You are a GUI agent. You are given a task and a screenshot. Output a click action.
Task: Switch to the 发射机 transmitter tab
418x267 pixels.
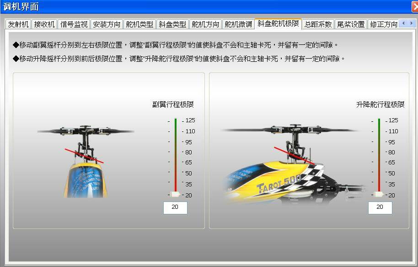click(18, 24)
